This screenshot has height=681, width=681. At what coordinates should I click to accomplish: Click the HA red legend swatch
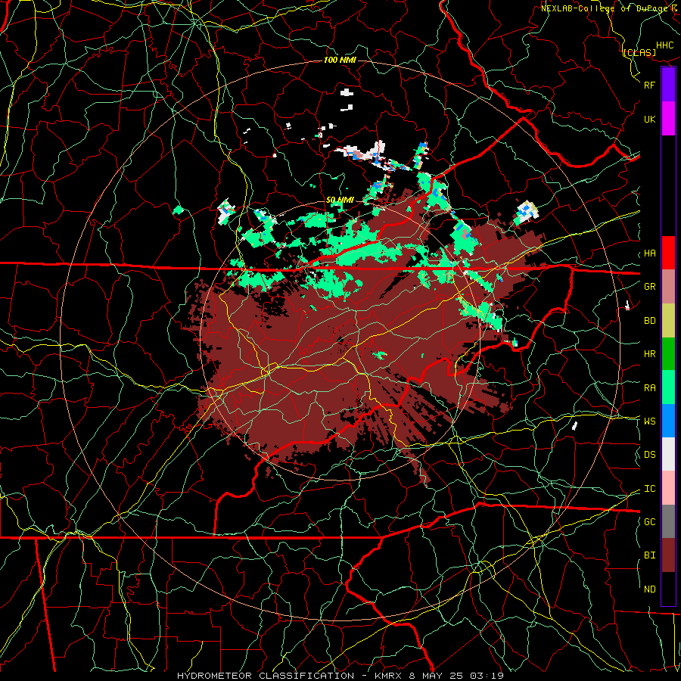[668, 253]
